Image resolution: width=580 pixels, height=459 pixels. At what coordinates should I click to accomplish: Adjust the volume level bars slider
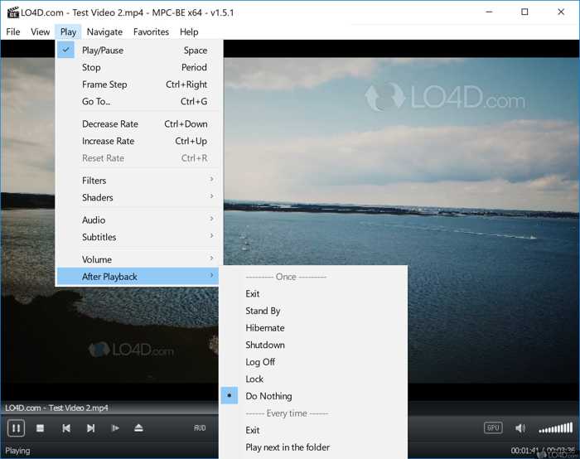[556, 428]
